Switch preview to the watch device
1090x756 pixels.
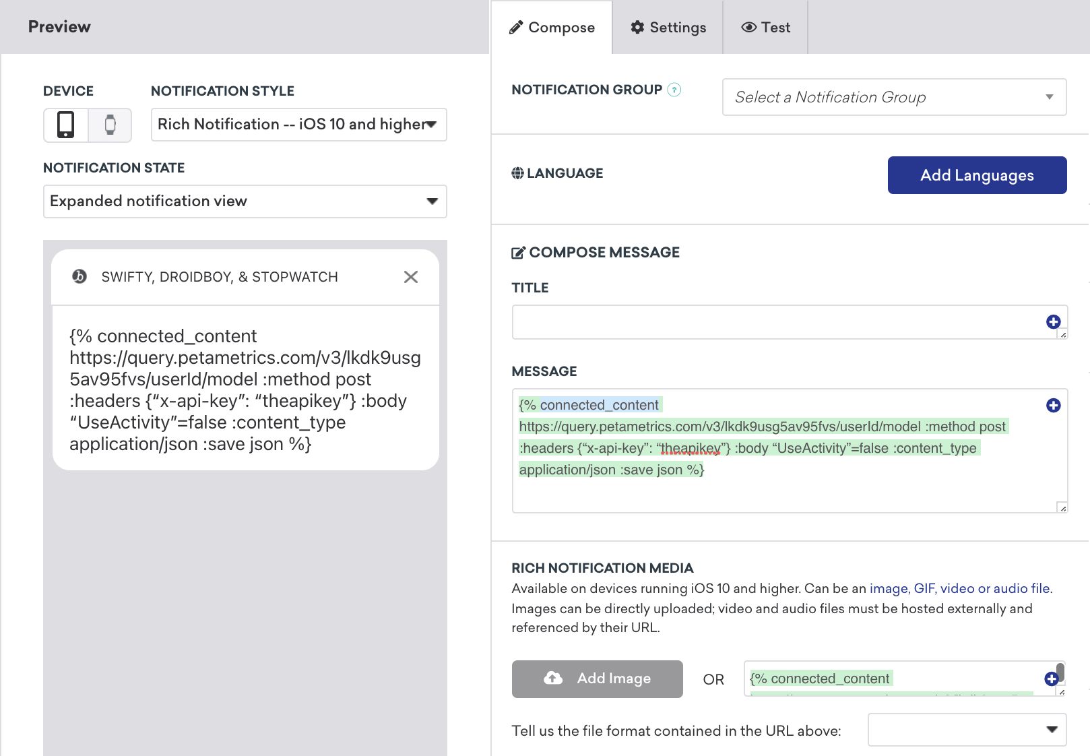pos(110,125)
